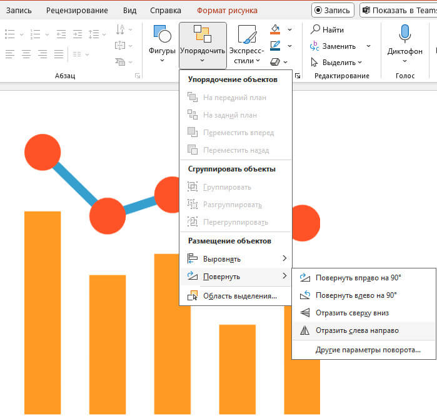This screenshot has height=418, width=437.
Task: Open the Фигуры shapes gallery
Action: pyautogui.click(x=162, y=44)
